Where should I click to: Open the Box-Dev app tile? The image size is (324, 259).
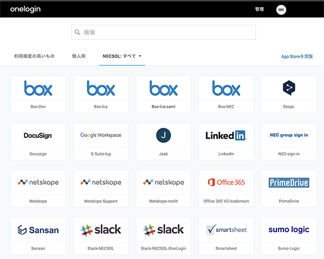click(x=38, y=94)
